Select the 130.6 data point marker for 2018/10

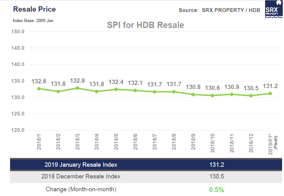[212, 95]
